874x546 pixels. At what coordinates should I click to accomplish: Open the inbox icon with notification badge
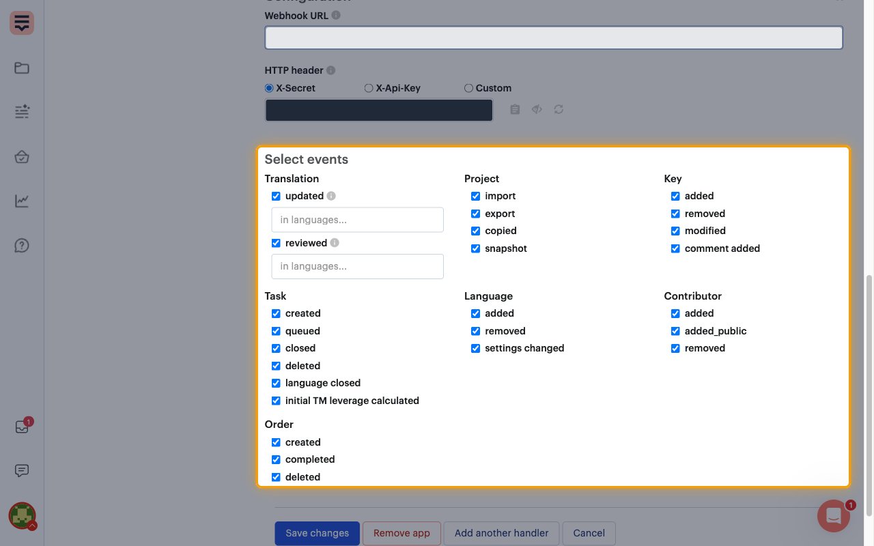pos(22,427)
